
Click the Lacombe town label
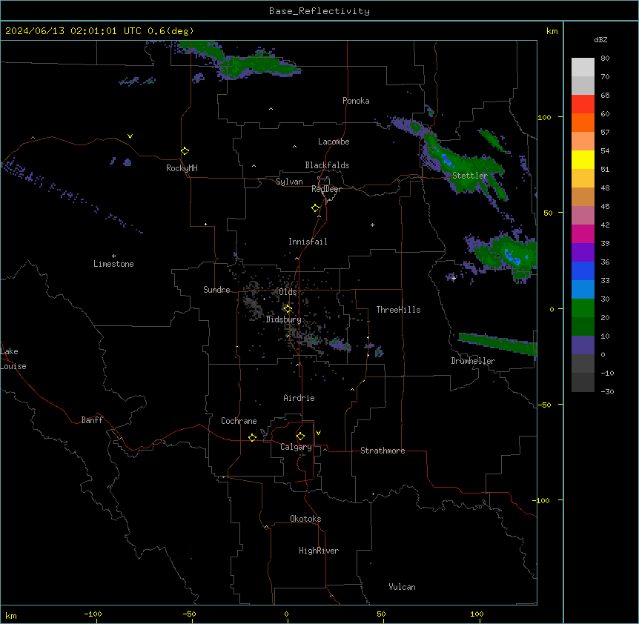(334, 142)
